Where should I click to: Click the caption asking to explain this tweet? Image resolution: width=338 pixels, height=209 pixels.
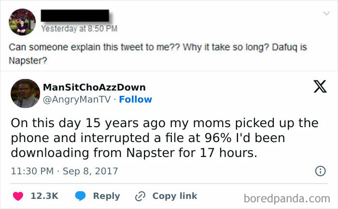(x=158, y=54)
